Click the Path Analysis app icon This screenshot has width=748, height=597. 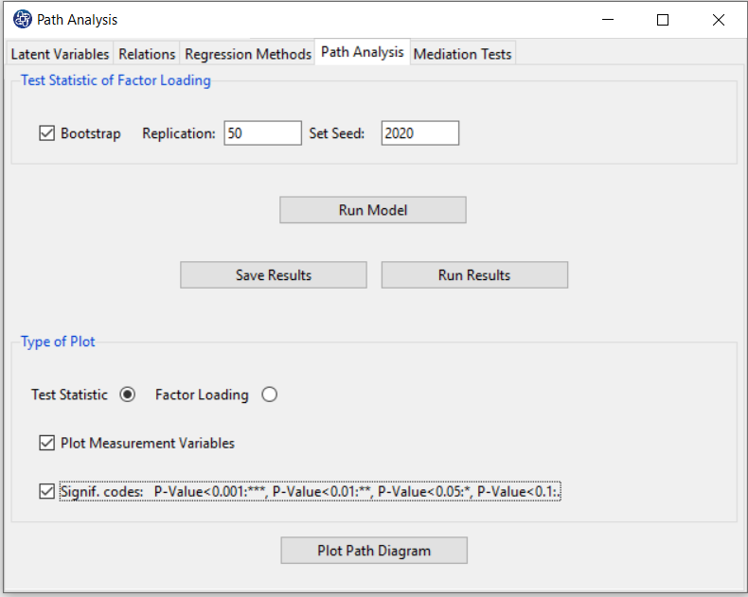[x=22, y=20]
